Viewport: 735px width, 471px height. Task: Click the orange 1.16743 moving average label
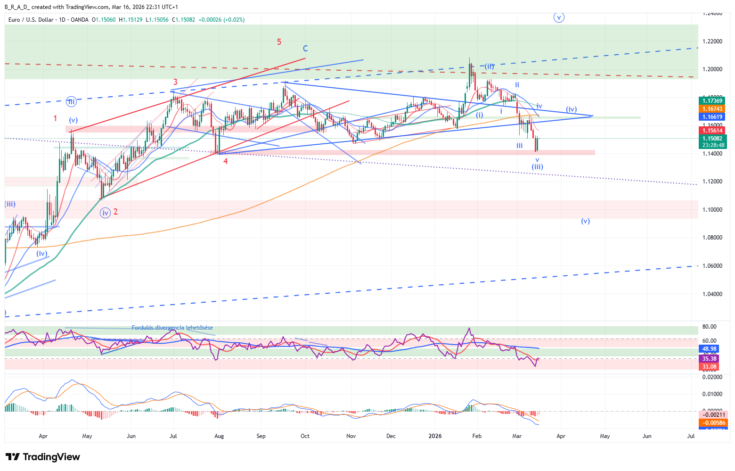pyautogui.click(x=712, y=109)
